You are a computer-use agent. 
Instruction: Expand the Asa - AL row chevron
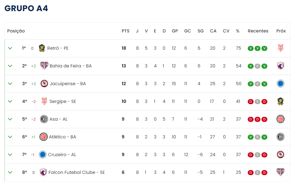point(10,119)
